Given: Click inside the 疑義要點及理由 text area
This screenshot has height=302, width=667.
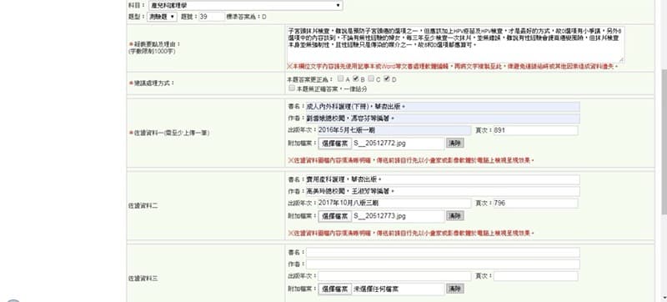Looking at the screenshot, I should pyautogui.click(x=455, y=44).
